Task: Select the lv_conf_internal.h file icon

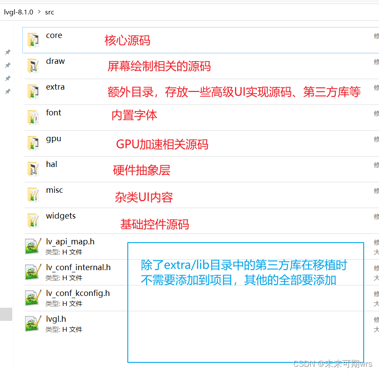Action: click(33, 272)
